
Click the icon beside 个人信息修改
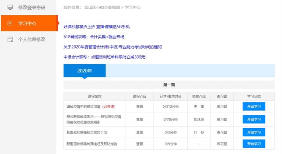pos(10,39)
